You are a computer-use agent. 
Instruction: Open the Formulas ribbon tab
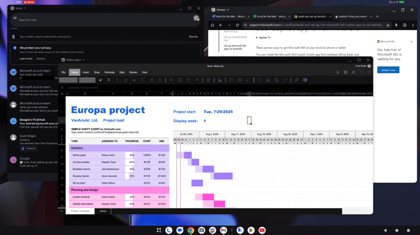(109, 73)
